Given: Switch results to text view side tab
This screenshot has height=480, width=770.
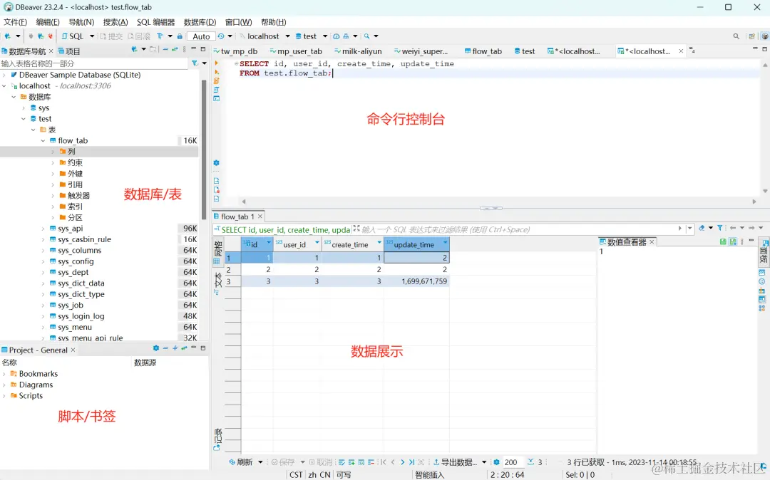Looking at the screenshot, I should (217, 283).
